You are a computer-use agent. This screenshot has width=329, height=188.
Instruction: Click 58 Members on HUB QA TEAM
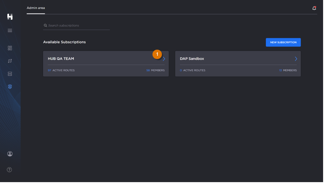[156, 70]
